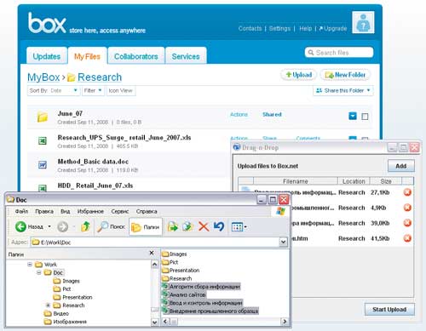426x331 pixels.
Task: Click the June_07 folder icon in Box
Action: click(x=43, y=117)
